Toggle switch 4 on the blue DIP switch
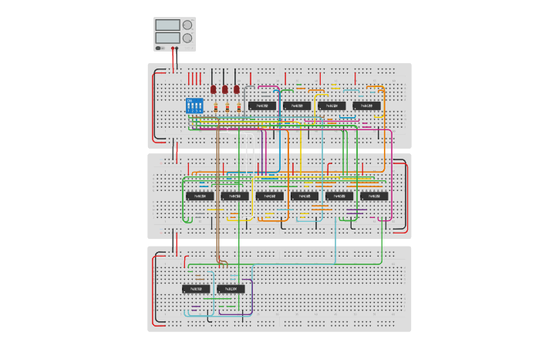This screenshot has width=559, height=349. (200, 104)
